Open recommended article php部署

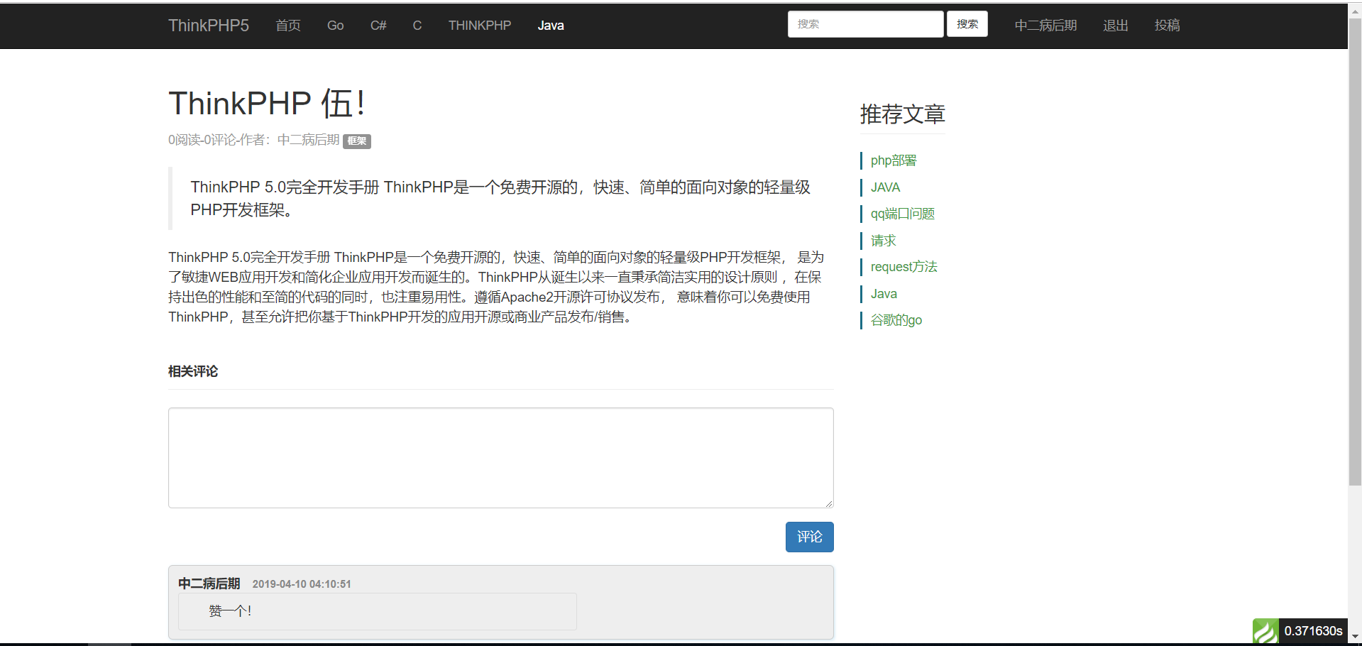[x=894, y=160]
